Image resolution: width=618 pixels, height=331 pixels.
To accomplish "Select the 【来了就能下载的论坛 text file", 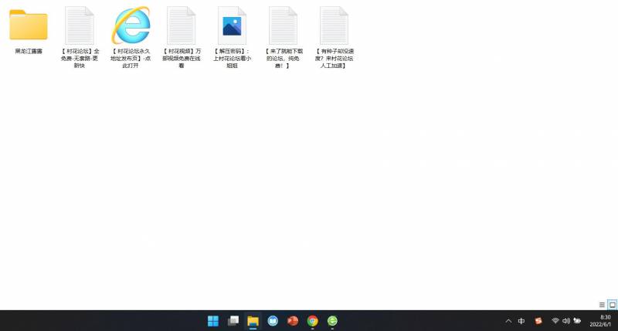I will [283, 26].
